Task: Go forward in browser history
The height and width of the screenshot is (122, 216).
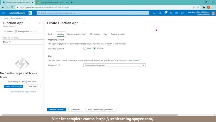Action: pos(7,7)
